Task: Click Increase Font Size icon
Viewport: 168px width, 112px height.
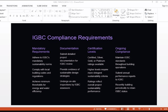Action: 32,11
